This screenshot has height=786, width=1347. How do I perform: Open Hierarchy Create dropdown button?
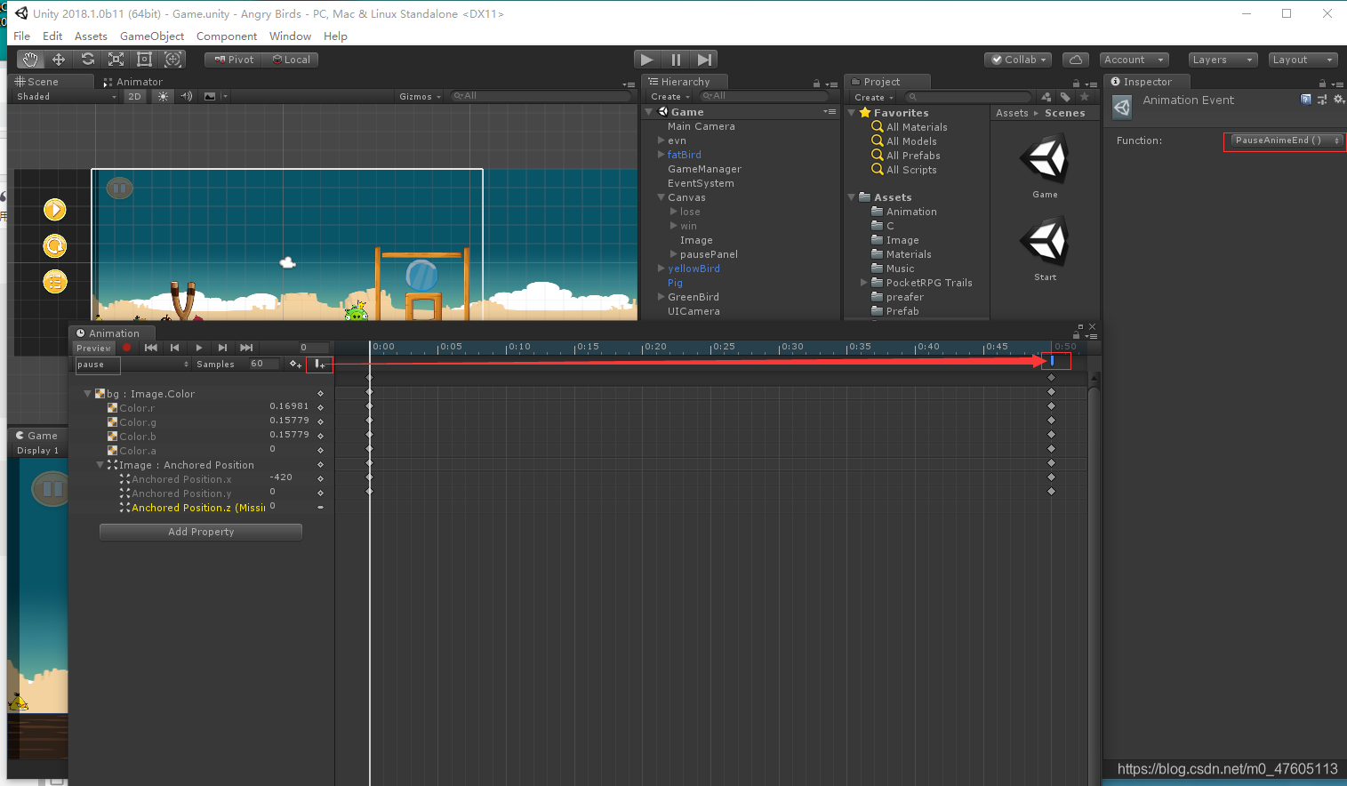click(x=670, y=97)
